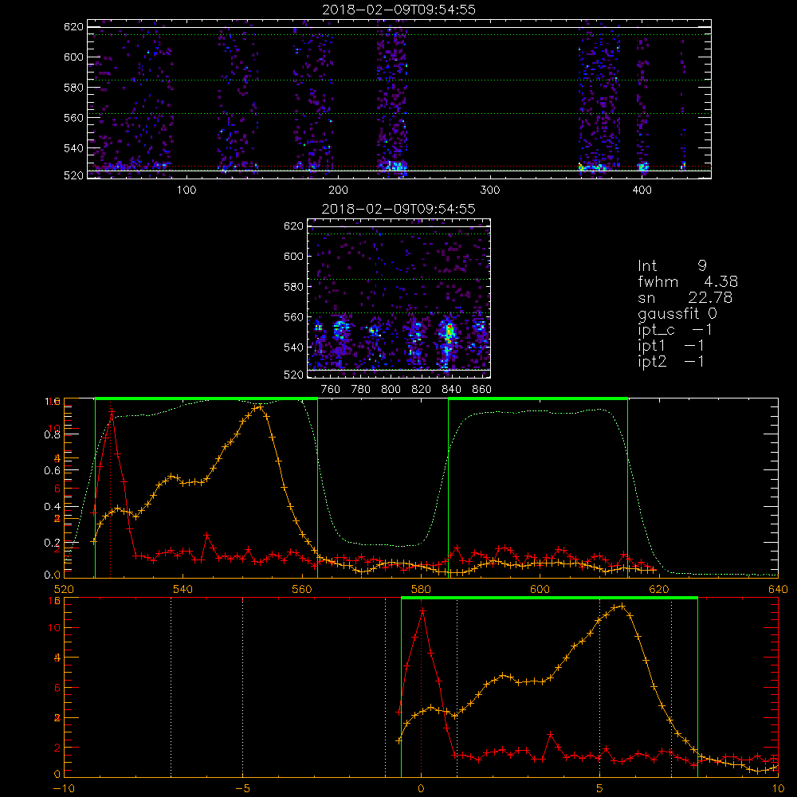
Task: Select the "ipt1 -1" readout line
Action: 671,346
